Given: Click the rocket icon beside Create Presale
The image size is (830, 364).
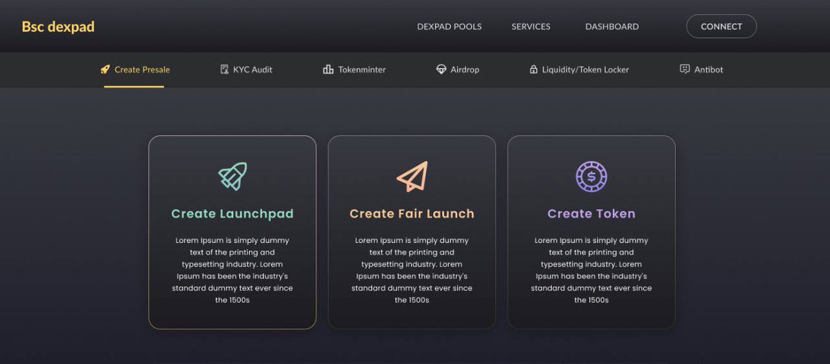Looking at the screenshot, I should coord(105,70).
